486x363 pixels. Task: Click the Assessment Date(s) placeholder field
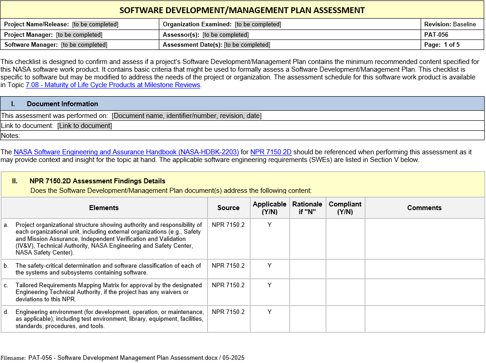(247, 44)
